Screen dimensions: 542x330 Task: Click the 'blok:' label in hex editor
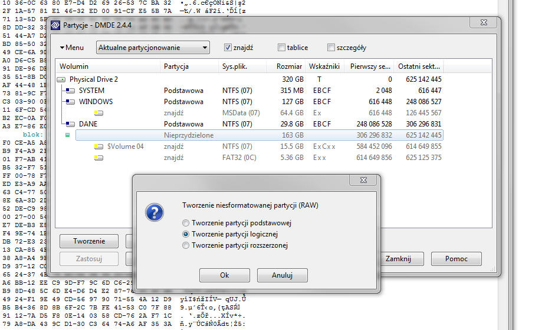(x=33, y=135)
